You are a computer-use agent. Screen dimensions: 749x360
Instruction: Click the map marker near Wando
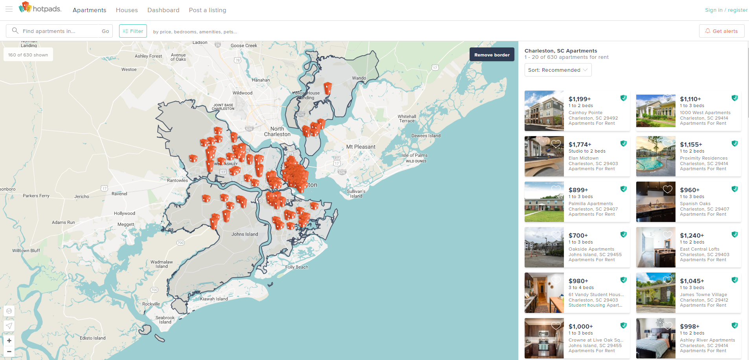click(x=327, y=88)
